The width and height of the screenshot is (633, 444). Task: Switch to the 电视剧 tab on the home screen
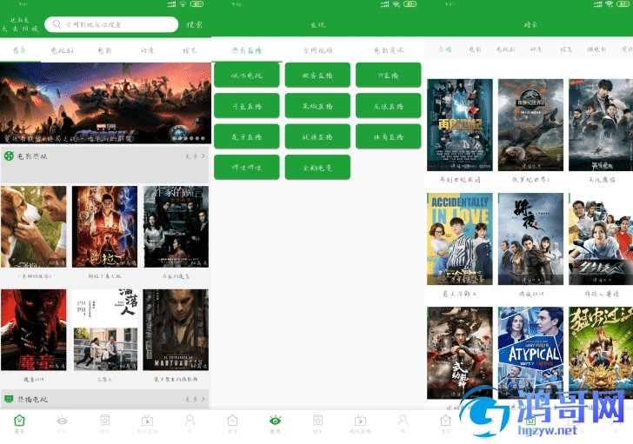click(63, 50)
